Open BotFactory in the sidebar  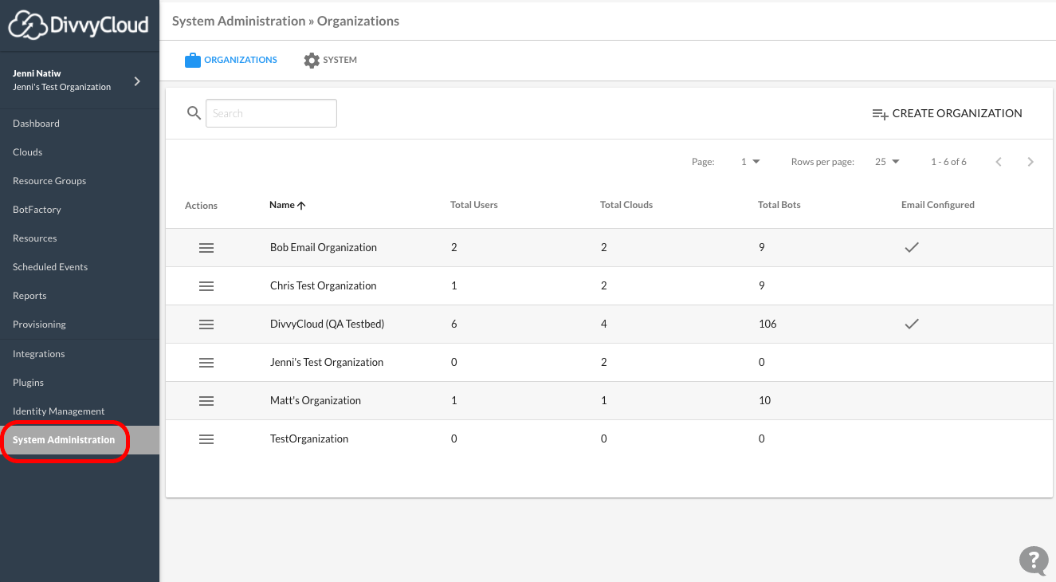click(37, 210)
